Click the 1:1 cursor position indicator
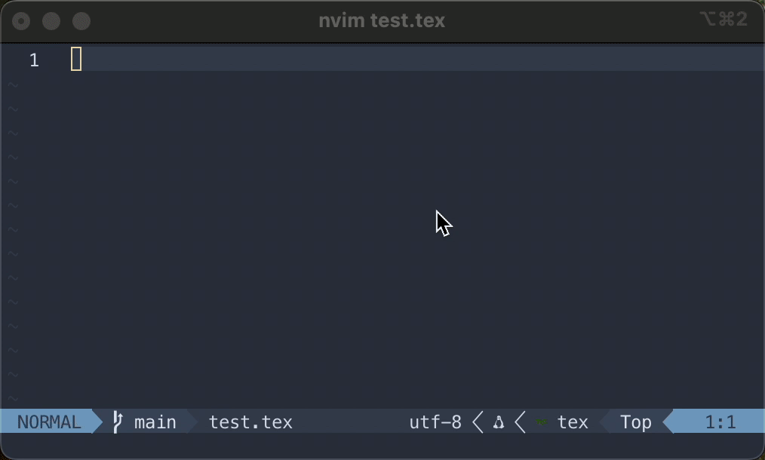 pyautogui.click(x=720, y=422)
